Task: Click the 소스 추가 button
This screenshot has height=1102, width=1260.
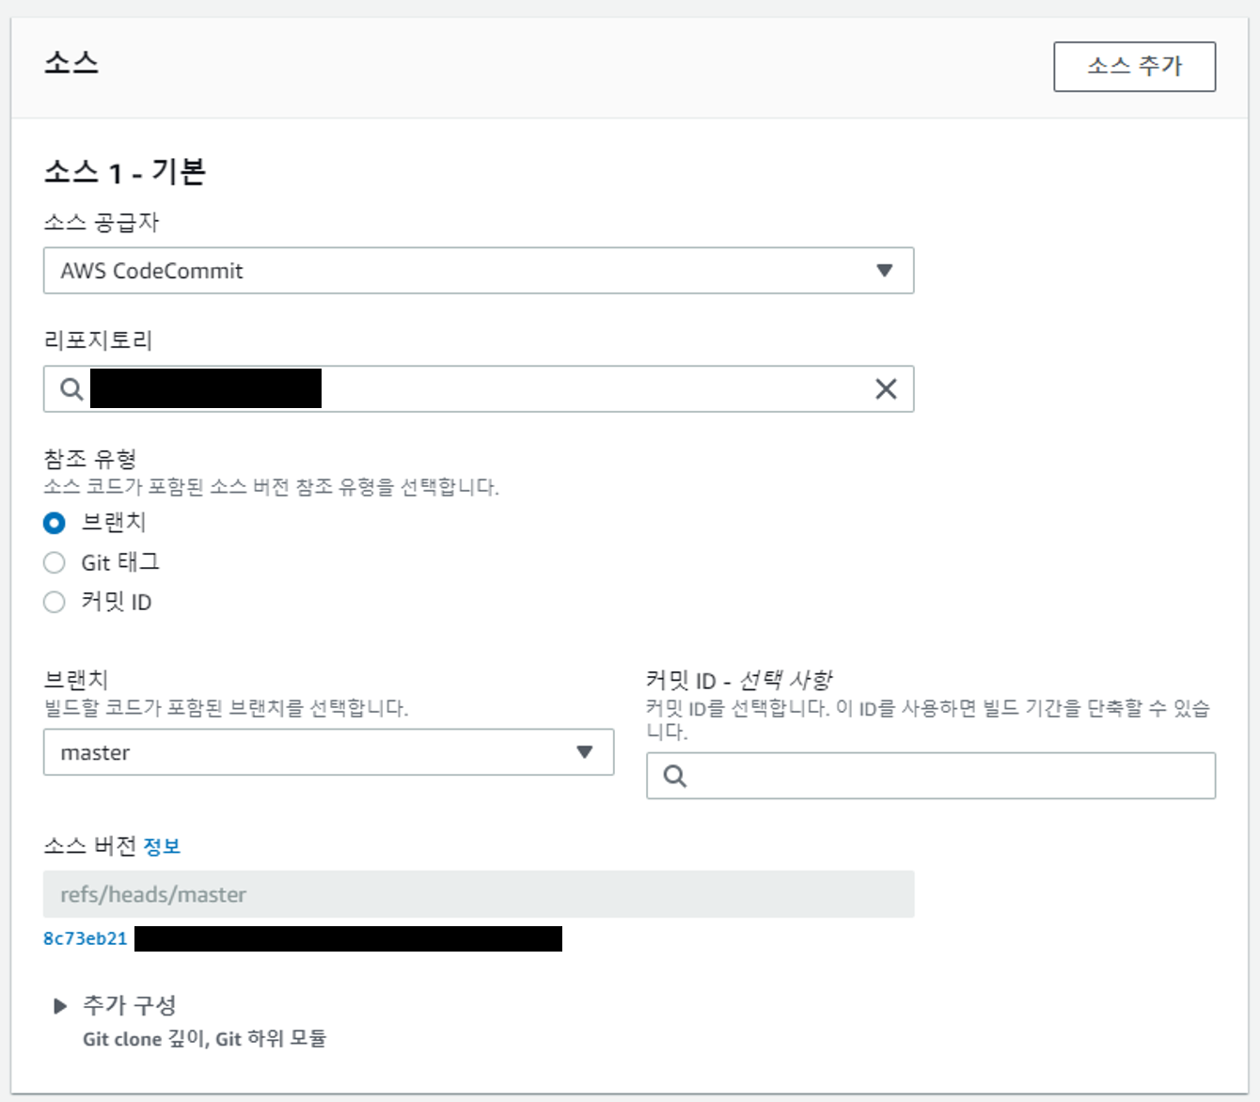Action: pos(1134,66)
